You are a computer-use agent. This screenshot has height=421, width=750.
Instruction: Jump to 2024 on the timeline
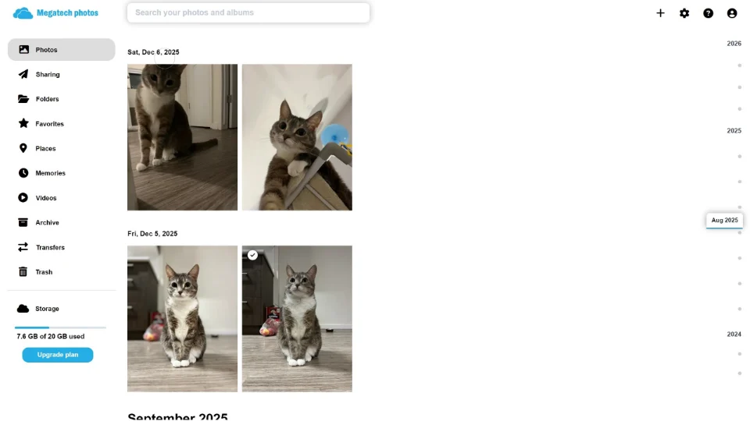734,334
